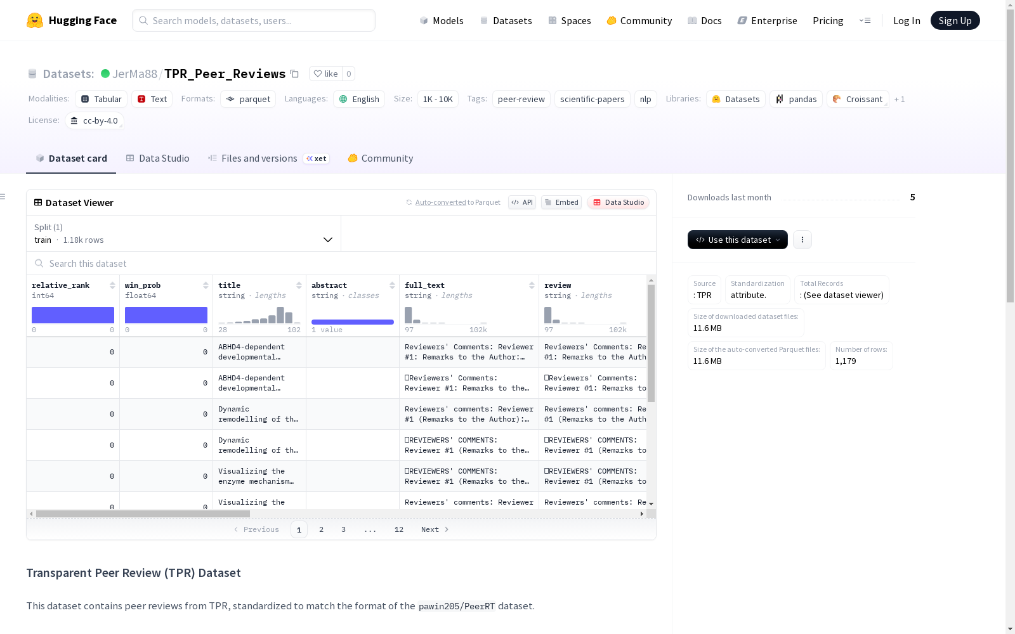Image resolution: width=1015 pixels, height=634 pixels.
Task: Click the Log In link
Action: pyautogui.click(x=907, y=20)
